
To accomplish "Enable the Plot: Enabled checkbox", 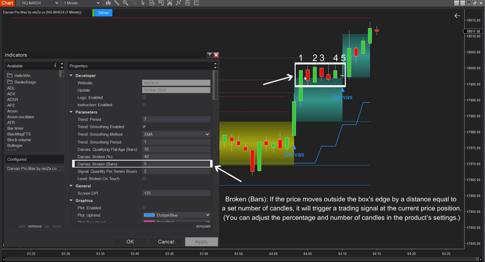I will (144, 208).
